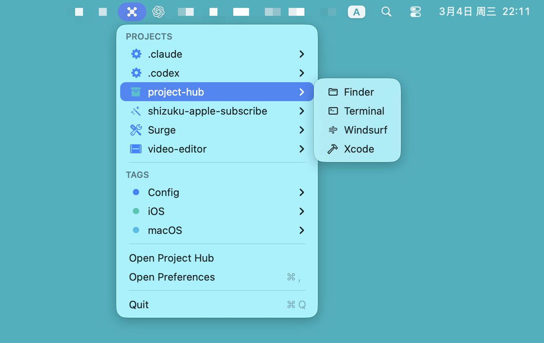This screenshot has height=343, width=544.
Task: Select the highlighted project-hub menu entry
Action: coord(217,92)
